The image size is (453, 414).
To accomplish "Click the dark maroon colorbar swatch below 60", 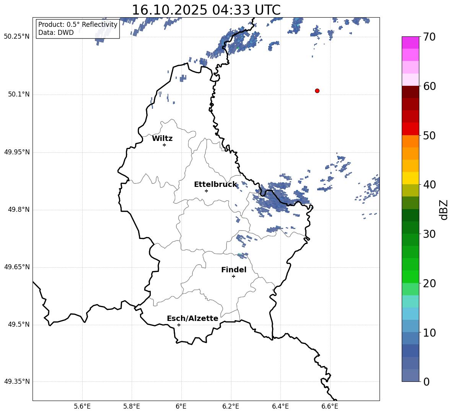I will tap(411, 92).
